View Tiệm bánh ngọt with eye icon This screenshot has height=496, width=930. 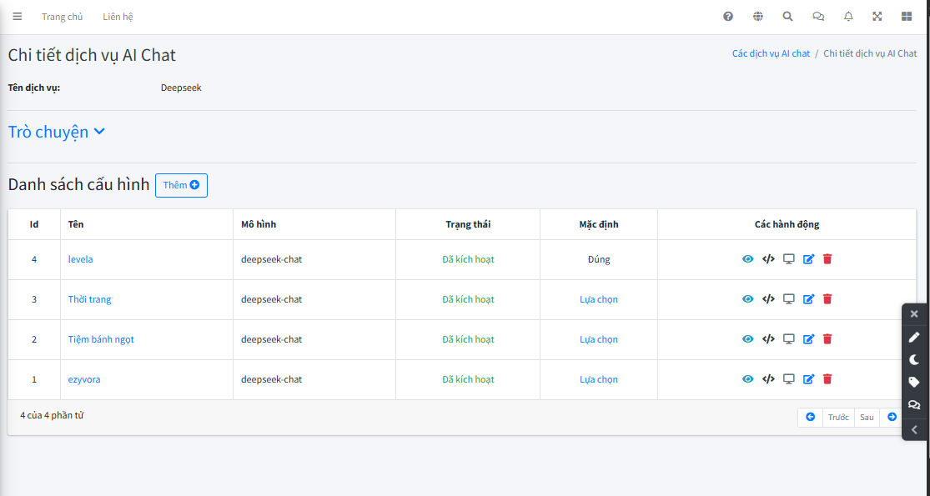point(748,339)
